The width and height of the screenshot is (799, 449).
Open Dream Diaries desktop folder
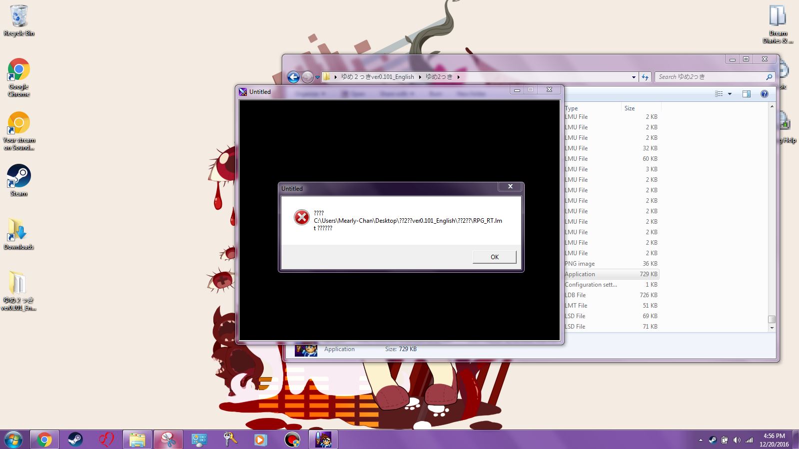778,24
